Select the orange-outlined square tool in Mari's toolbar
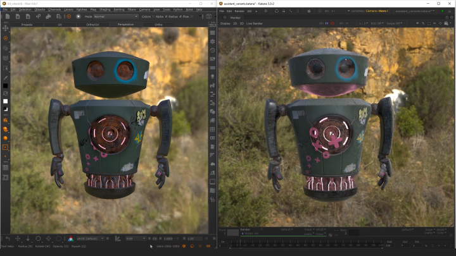Screen dimensions: 456x256 (x=5, y=147)
